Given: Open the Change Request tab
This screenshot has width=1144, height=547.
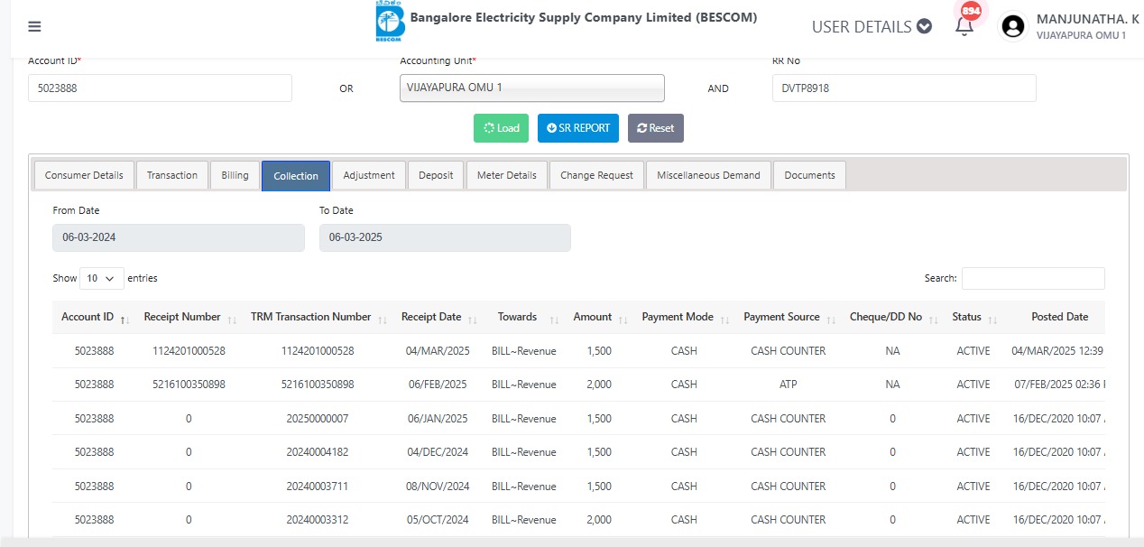Looking at the screenshot, I should coord(596,175).
